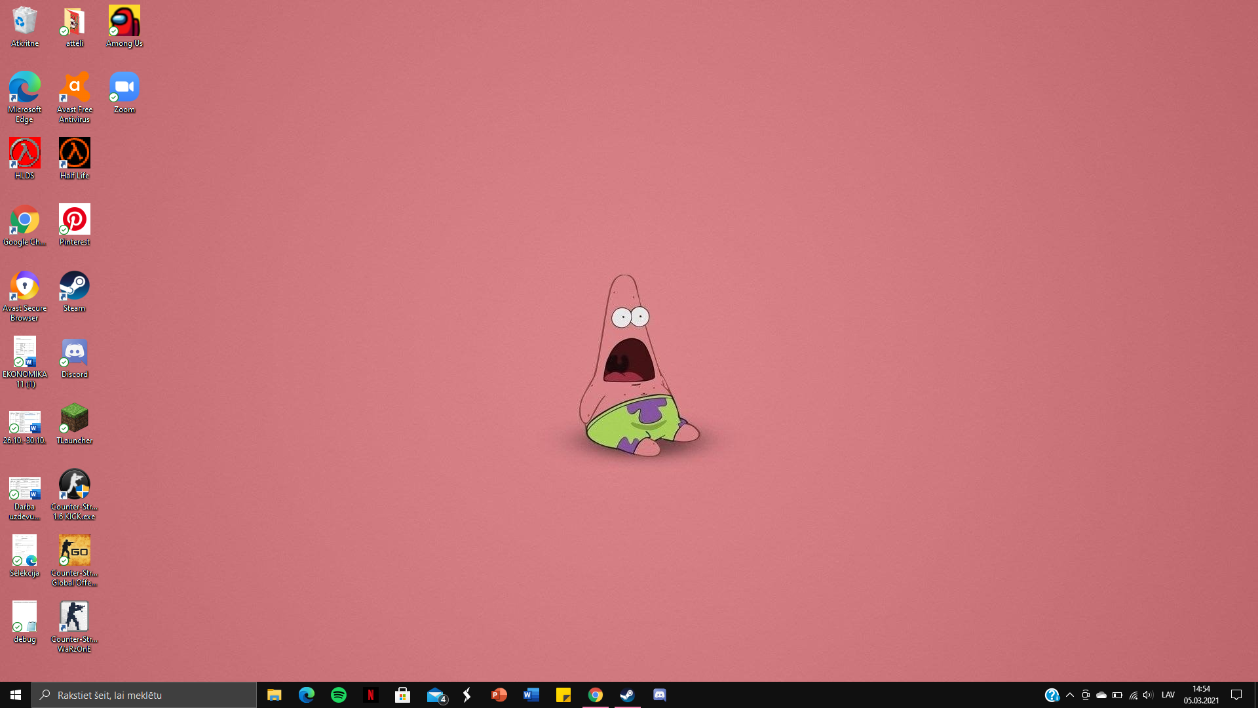
Task: Select the Microsoft Edge desktop shortcut
Action: (x=25, y=97)
